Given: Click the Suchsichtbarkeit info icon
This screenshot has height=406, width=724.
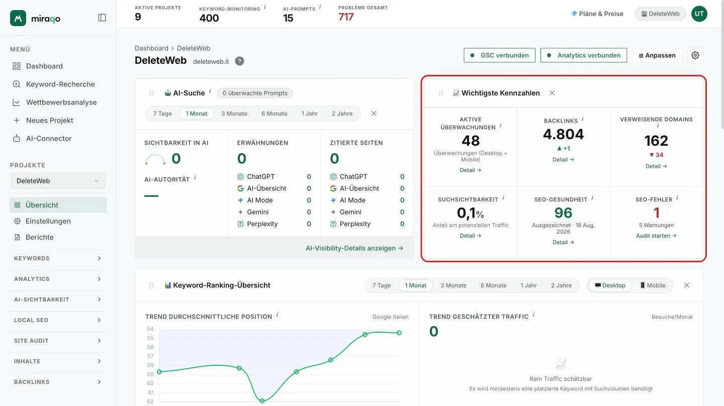Looking at the screenshot, I should point(503,198).
